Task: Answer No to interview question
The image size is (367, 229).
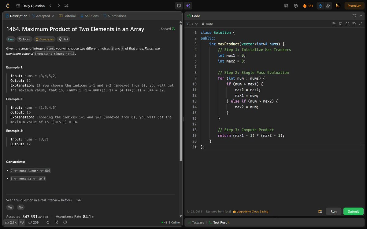Action: pos(20,207)
